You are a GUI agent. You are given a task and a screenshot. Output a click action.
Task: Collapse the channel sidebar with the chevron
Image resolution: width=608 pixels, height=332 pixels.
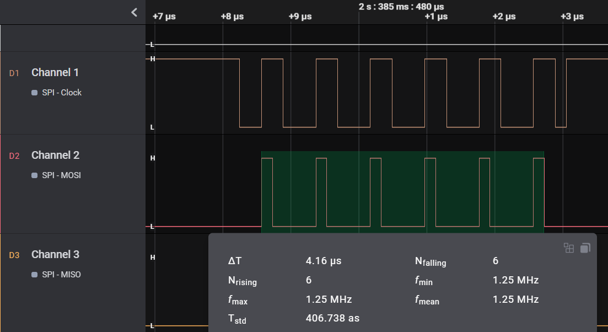(134, 12)
